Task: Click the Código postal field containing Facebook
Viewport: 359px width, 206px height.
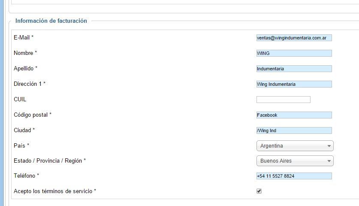Action: [294, 115]
